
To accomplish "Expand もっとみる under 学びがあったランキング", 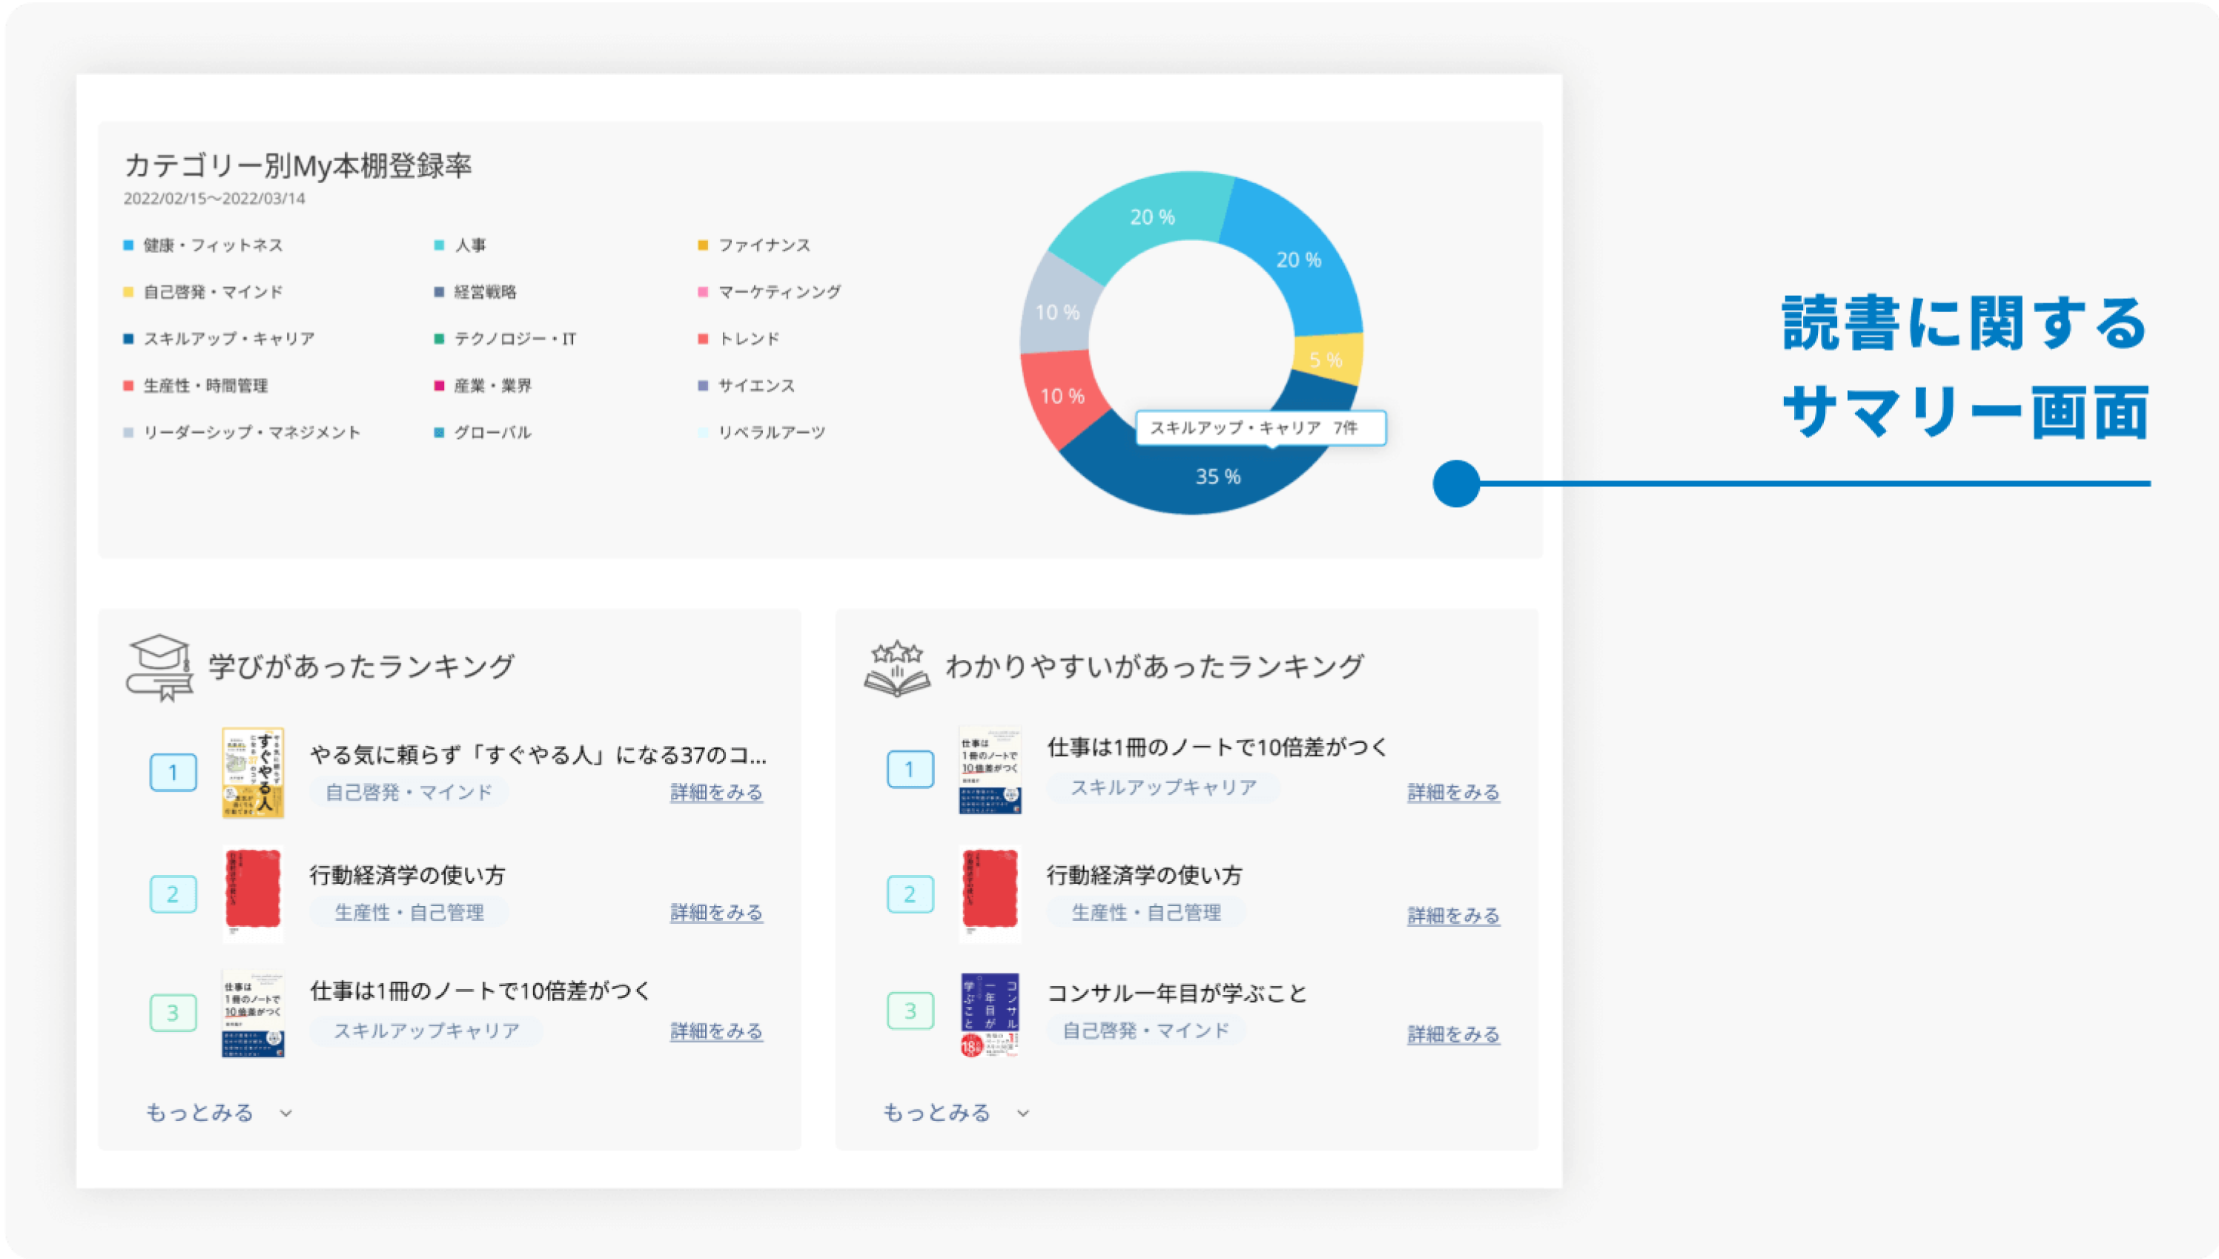I will (199, 1112).
